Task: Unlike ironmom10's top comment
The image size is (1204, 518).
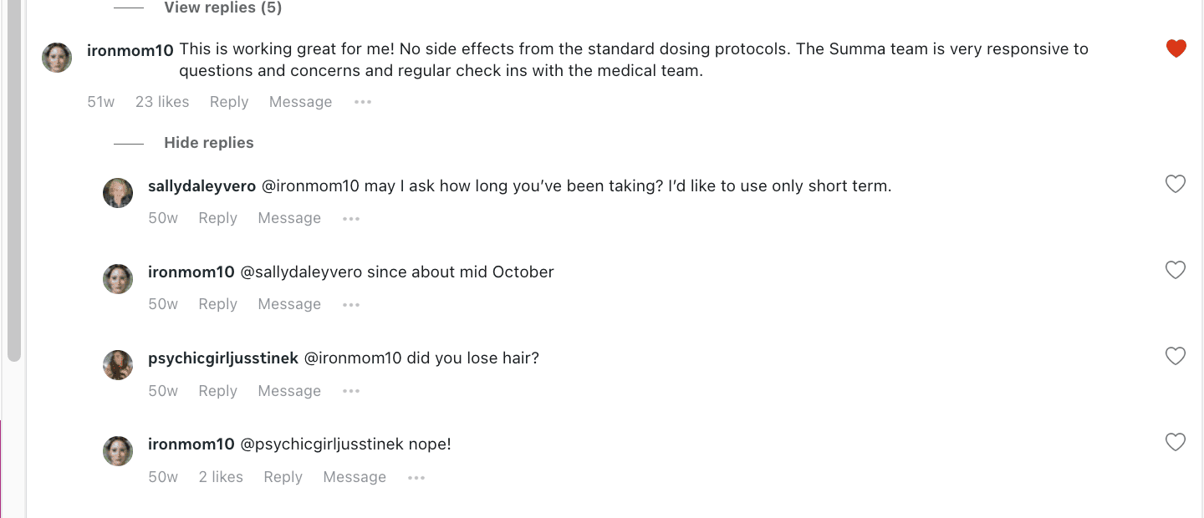Action: tap(1176, 48)
